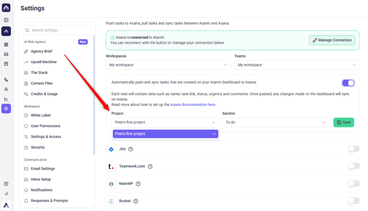Open the Asana documentation here link
The image size is (368, 211).
(193, 105)
